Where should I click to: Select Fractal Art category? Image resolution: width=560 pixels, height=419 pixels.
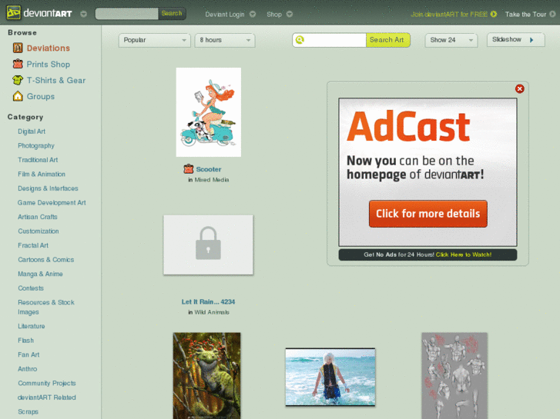[33, 245]
